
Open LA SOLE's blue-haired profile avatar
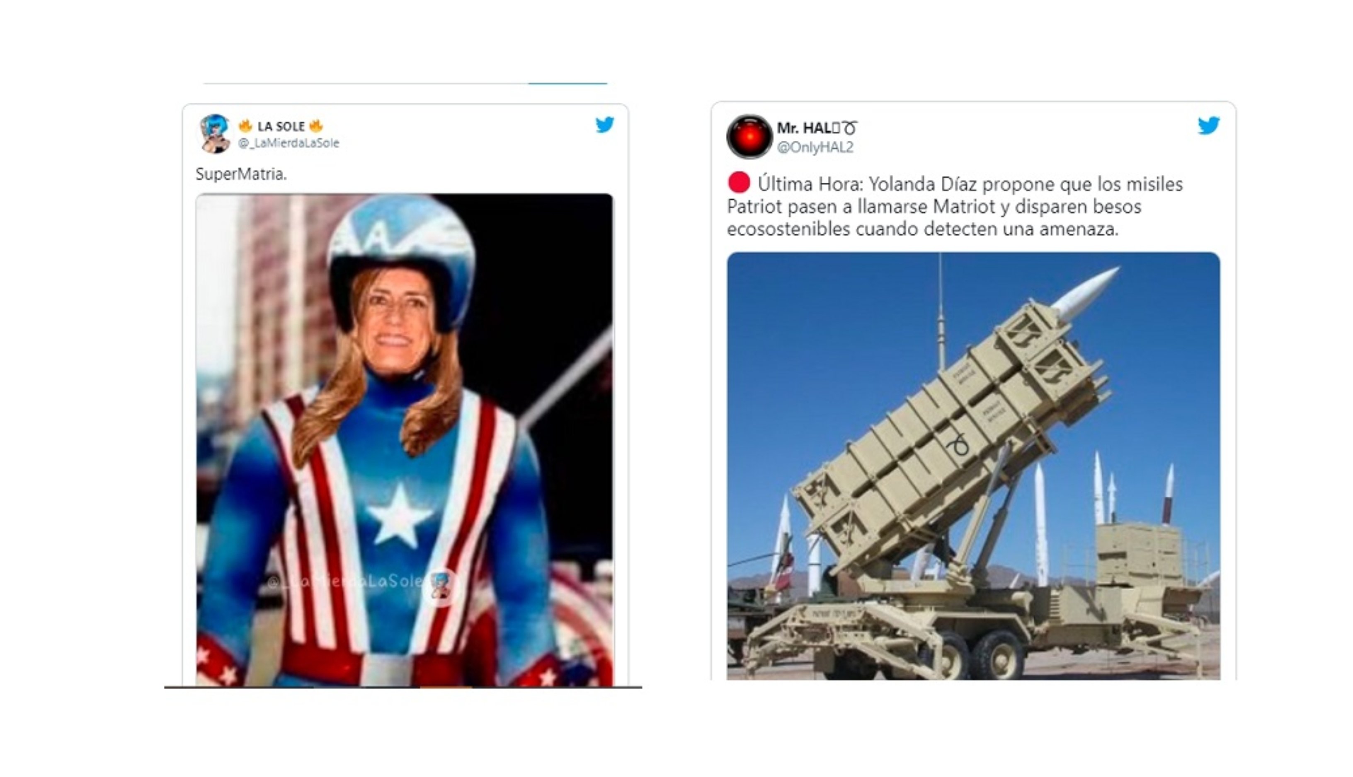pyautogui.click(x=215, y=133)
